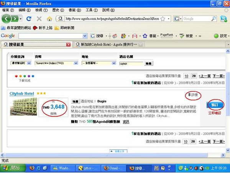Switch to ptt.cc taskbar window
Image resolution: width=230 pixels, height=173 pixels.
[88, 168]
